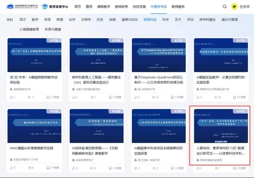This screenshot has width=254, height=178.
Task: Click the 国家智慧教育公共服务平台 logo
Action: point(22,6)
